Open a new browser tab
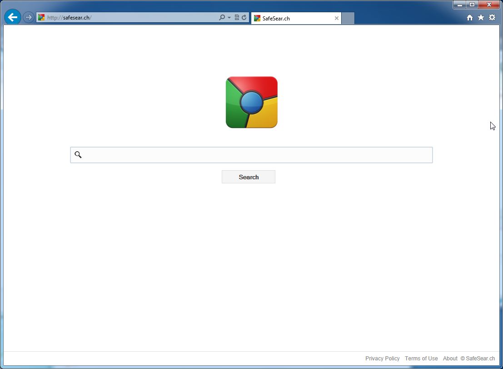The height and width of the screenshot is (369, 503). pyautogui.click(x=347, y=18)
